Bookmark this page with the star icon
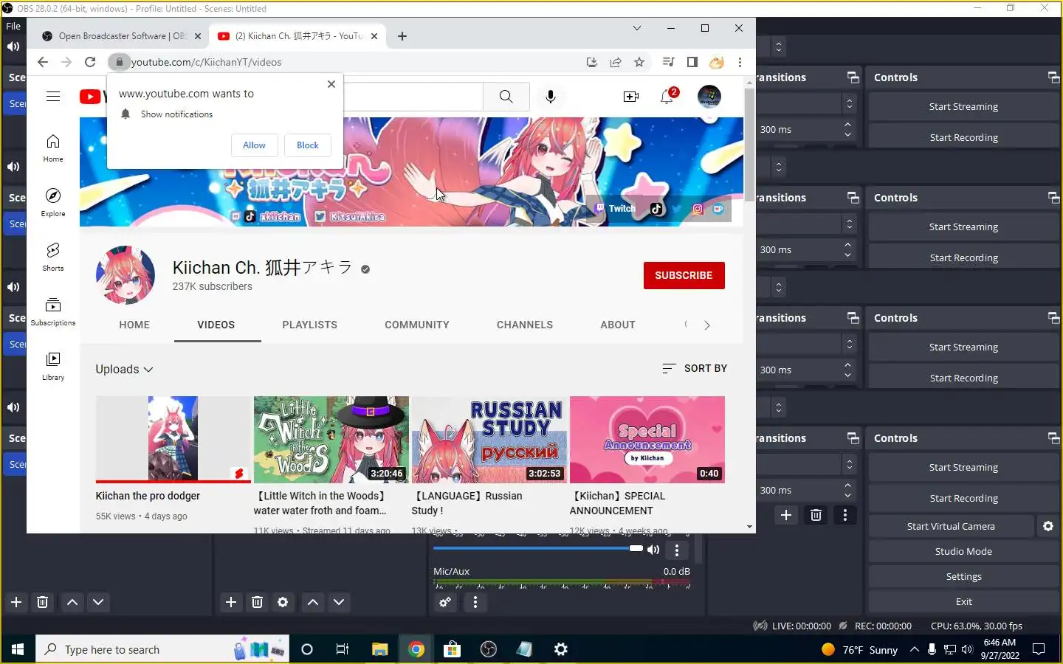 click(x=639, y=62)
